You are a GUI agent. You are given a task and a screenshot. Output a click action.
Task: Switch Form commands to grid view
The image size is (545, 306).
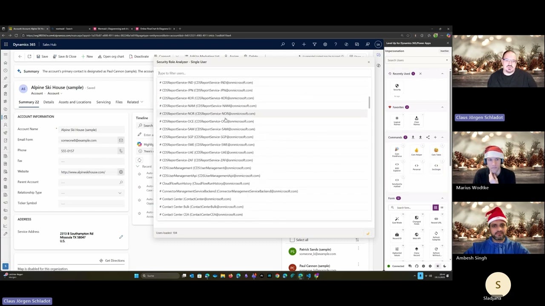tap(436, 207)
